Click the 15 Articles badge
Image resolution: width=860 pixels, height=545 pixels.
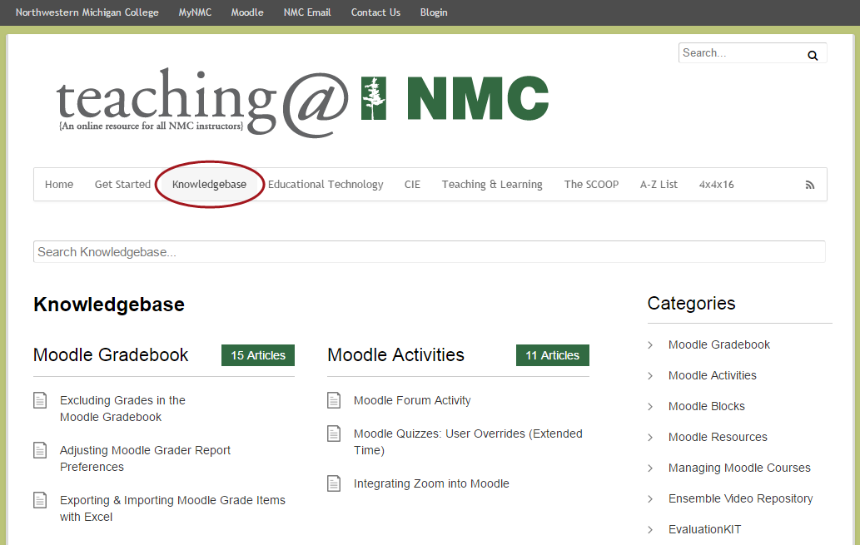click(258, 355)
